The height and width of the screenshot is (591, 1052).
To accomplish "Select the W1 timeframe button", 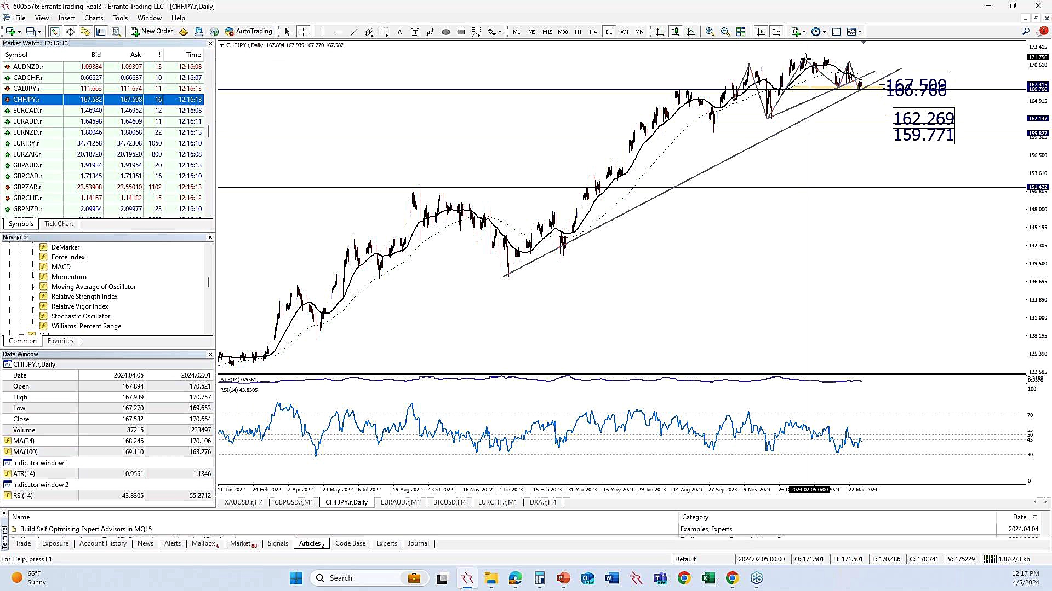I will [x=624, y=32].
